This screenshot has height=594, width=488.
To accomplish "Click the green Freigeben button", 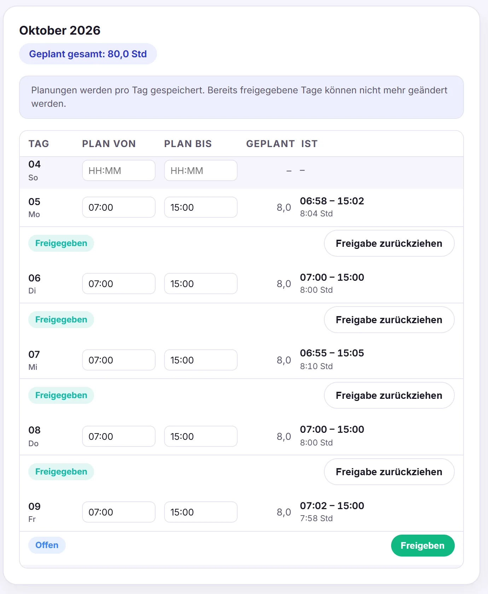I will pyautogui.click(x=423, y=546).
